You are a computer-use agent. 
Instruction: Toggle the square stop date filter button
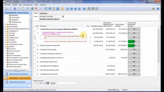(48, 83)
